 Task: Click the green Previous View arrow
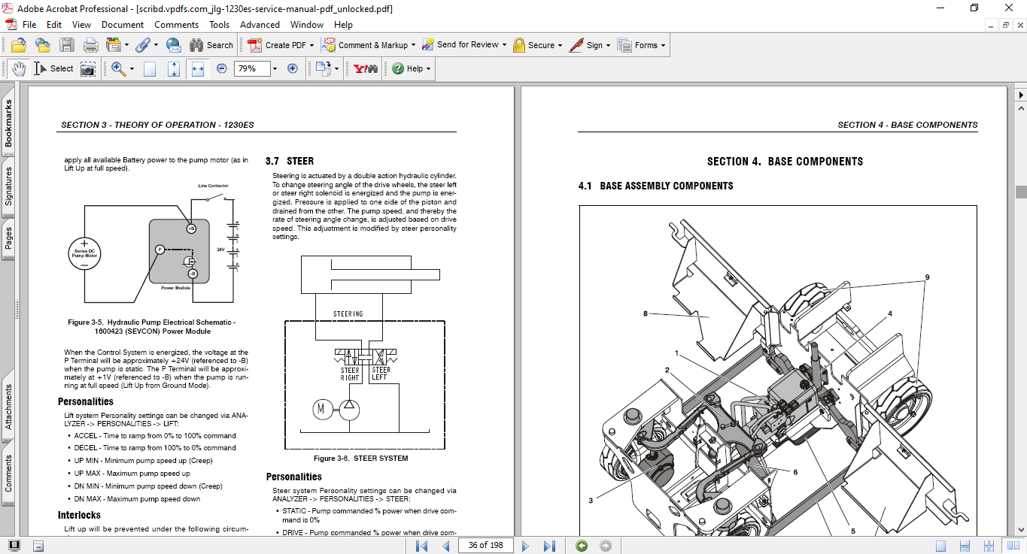[582, 545]
